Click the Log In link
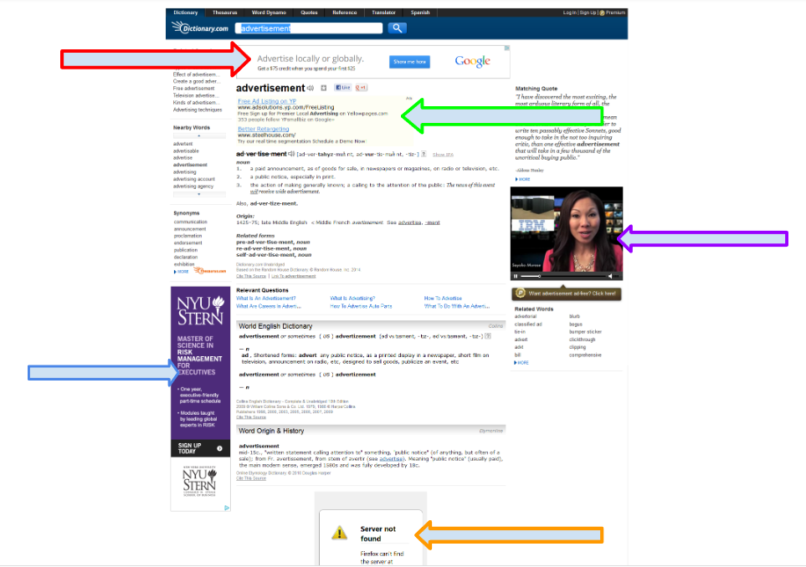 [569, 13]
